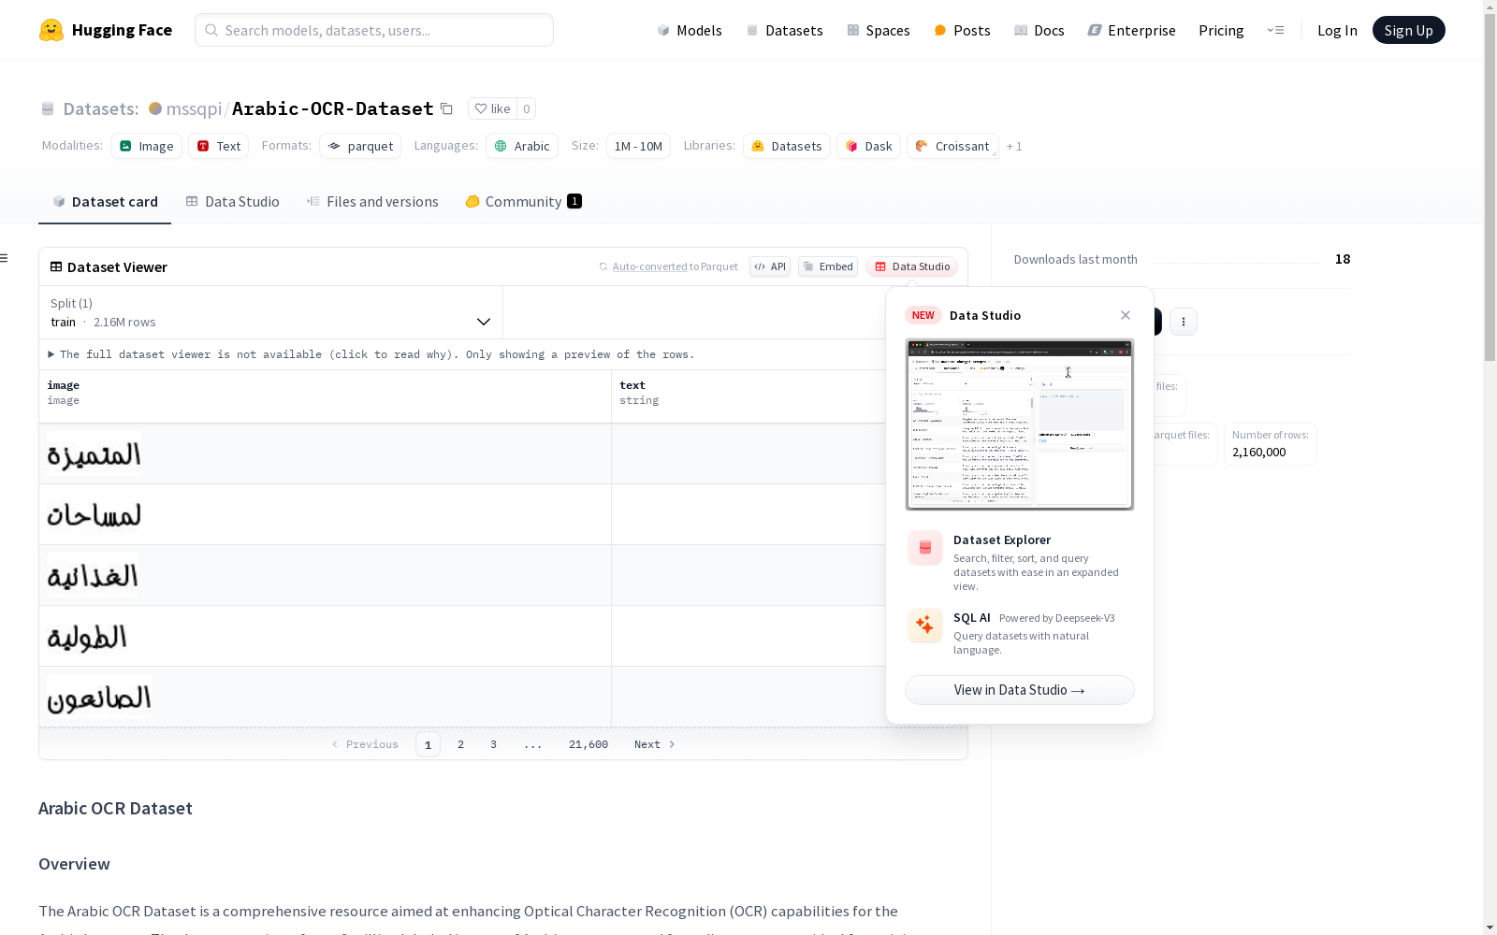Select the 1M - 10M size tag

click(x=638, y=146)
